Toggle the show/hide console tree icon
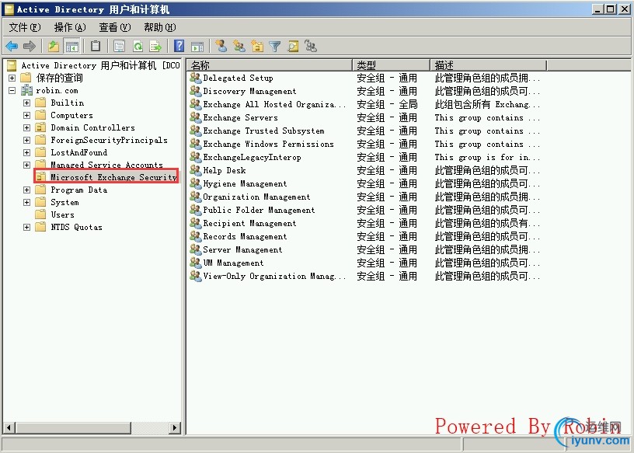 (72, 46)
